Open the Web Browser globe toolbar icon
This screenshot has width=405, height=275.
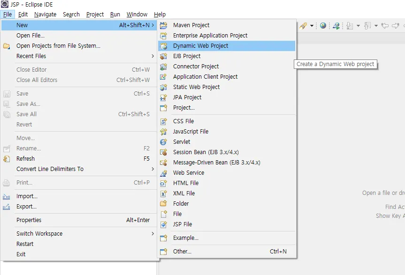[x=323, y=25]
